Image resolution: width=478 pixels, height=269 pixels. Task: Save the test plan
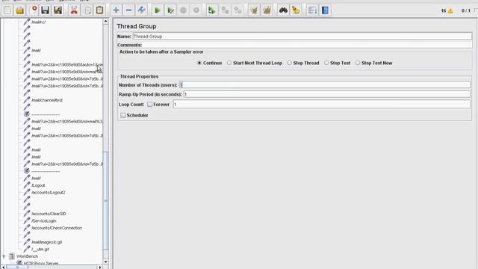pyautogui.click(x=45, y=10)
